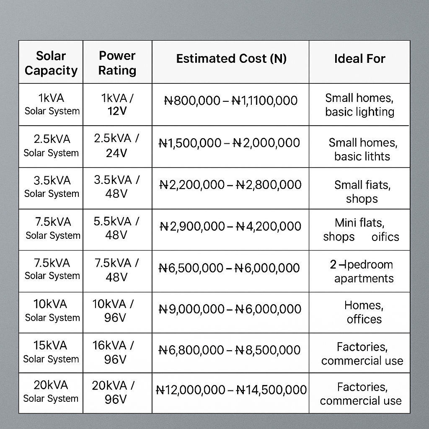This screenshot has width=429, height=429.
Task: Click the "3.5kVA Solar System" row label
Action: [x=52, y=187]
